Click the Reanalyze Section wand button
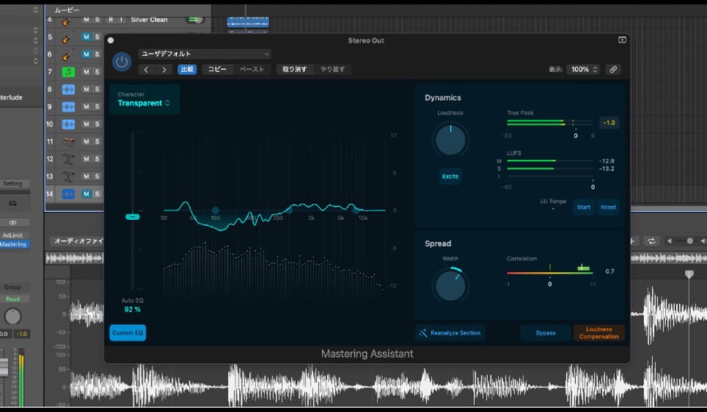The height and width of the screenshot is (412, 707). pos(450,333)
